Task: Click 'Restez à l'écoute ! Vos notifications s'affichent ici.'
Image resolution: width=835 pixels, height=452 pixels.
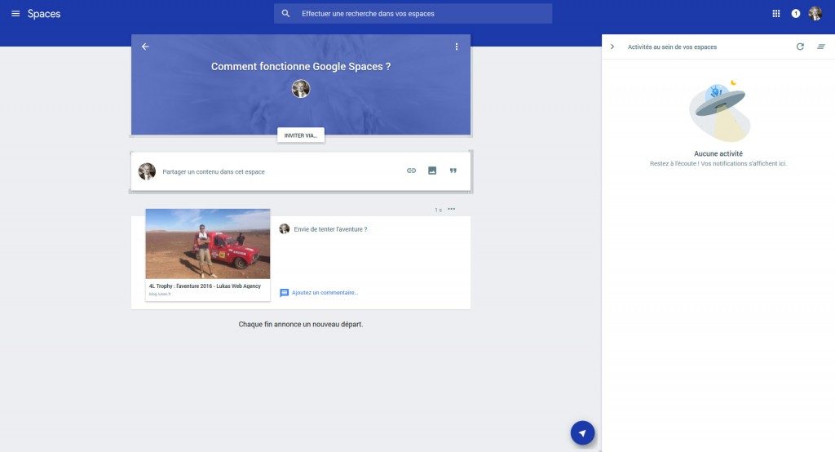Action: (x=718, y=164)
